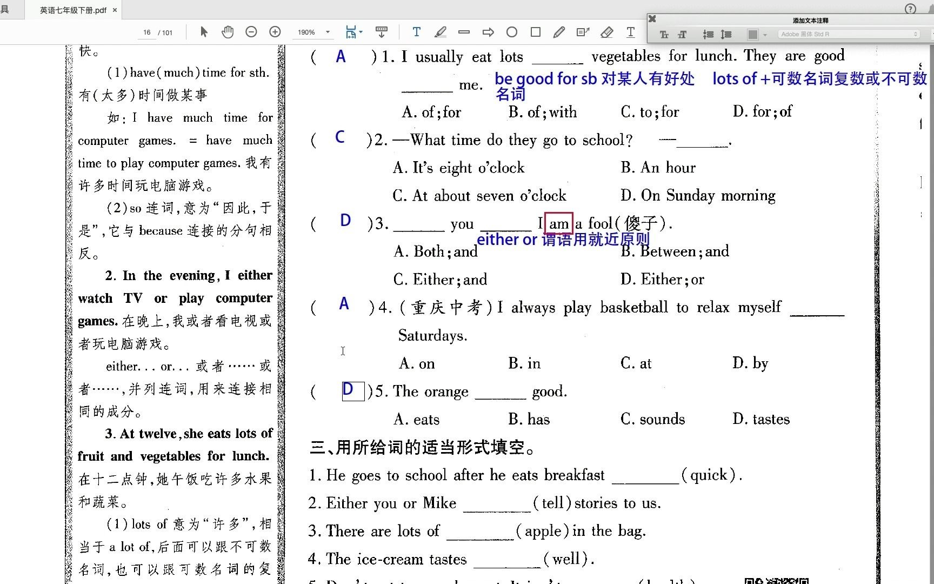Screen dimensions: 934x584
Task: Click the '(quick)' hint in sentence 1
Action: 709,475
